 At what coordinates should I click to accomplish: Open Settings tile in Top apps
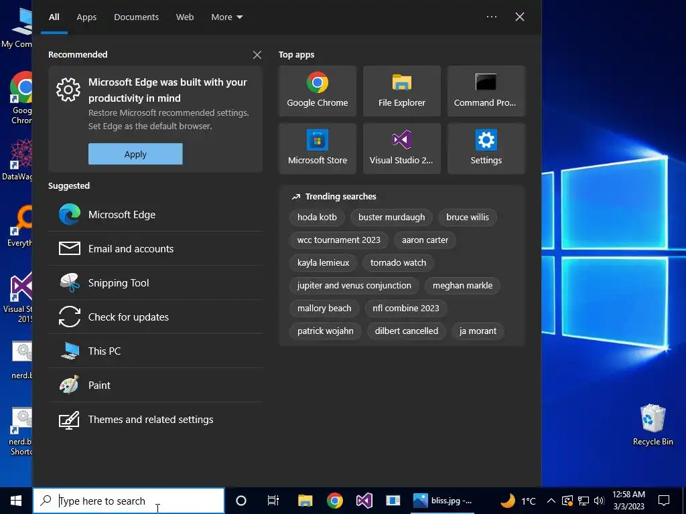tap(486, 149)
